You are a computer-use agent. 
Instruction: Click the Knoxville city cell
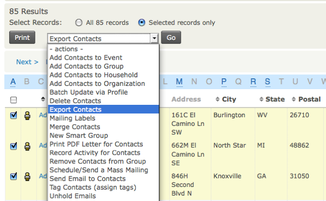tap(227, 176)
